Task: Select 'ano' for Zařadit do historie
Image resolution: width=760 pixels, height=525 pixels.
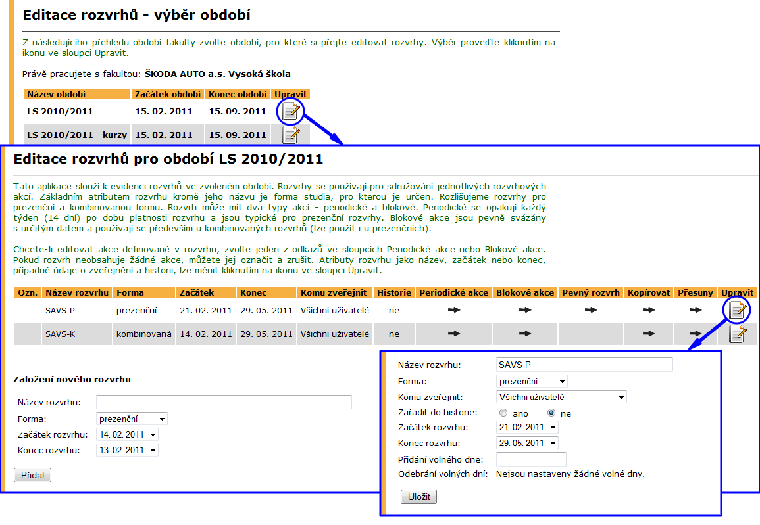Action: 503,413
